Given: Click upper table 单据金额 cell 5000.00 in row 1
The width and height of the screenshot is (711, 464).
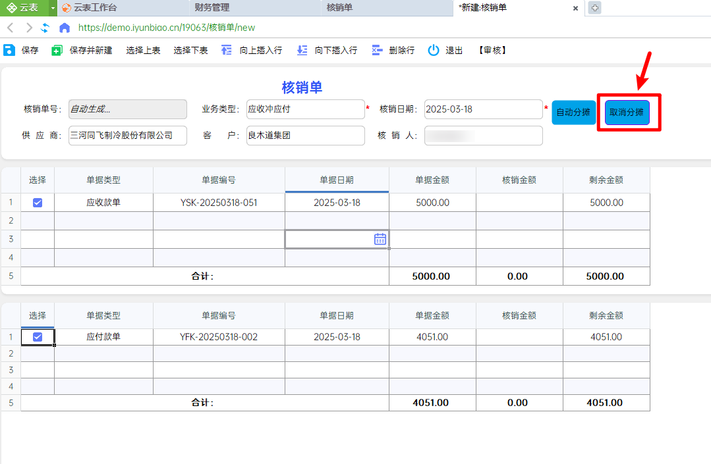Looking at the screenshot, I should point(432,202).
